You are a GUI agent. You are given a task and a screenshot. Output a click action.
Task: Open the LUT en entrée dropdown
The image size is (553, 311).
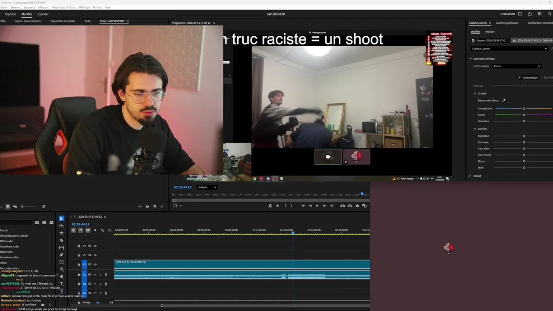click(x=517, y=66)
